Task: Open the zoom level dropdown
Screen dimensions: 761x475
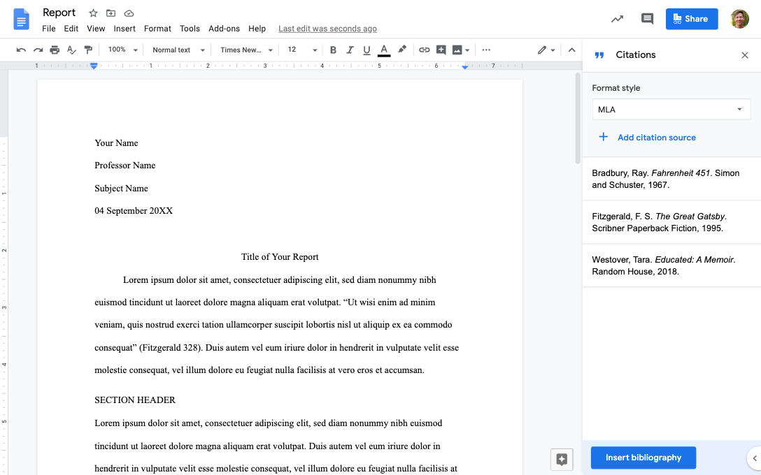Action: [x=122, y=50]
